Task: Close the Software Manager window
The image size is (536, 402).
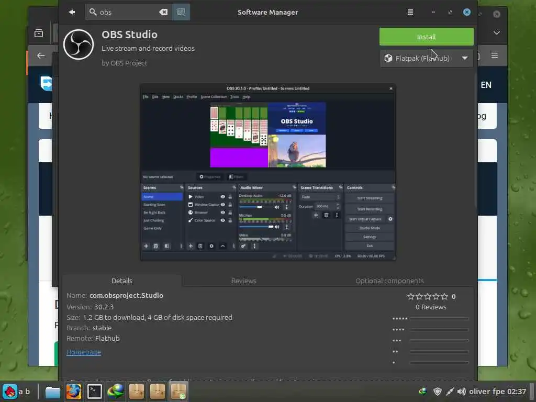Action: coord(466,13)
